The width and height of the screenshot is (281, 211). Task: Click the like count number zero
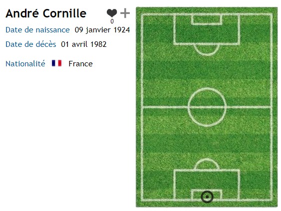[112, 21]
